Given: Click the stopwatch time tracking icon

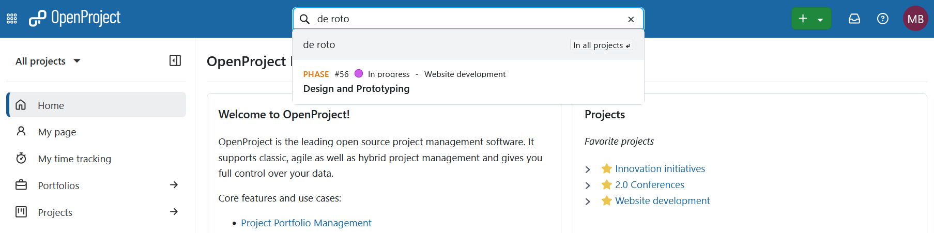Looking at the screenshot, I should (x=21, y=158).
